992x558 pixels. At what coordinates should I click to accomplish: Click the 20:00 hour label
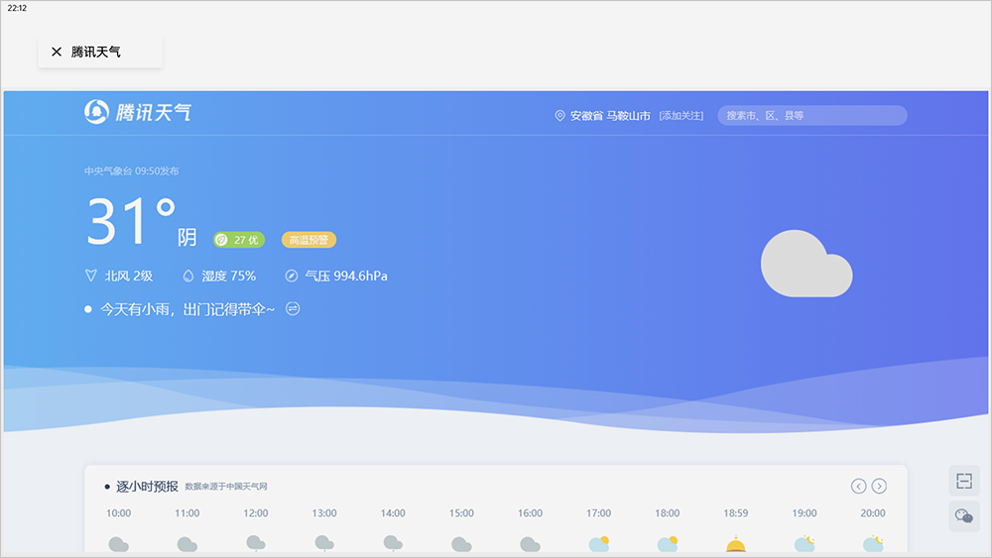(x=873, y=513)
